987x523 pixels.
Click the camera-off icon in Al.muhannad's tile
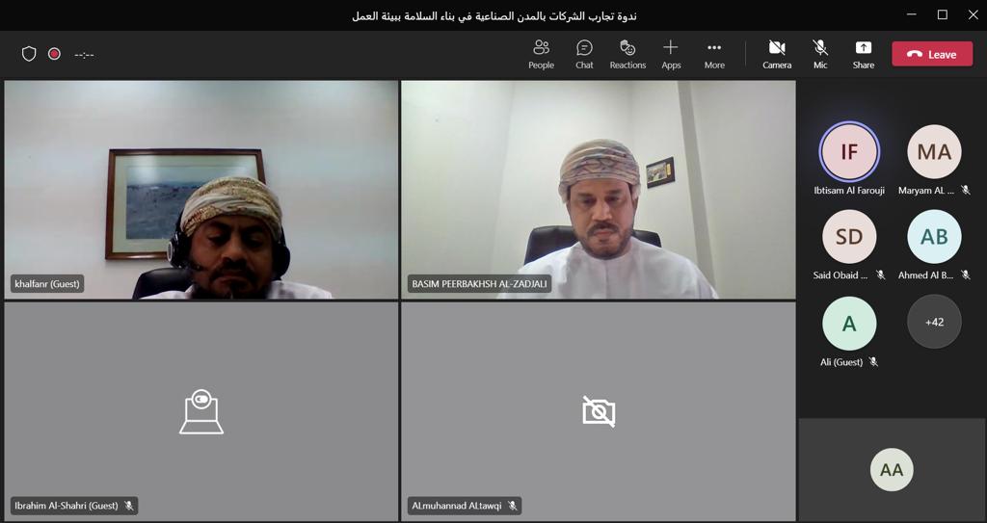[x=599, y=411]
